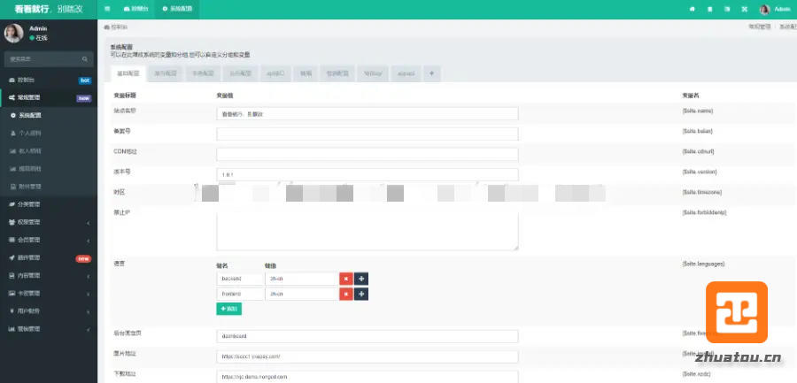797x383 pixels.
Task: Toggle the sidebar hamburger menu icon
Action: [x=107, y=9]
